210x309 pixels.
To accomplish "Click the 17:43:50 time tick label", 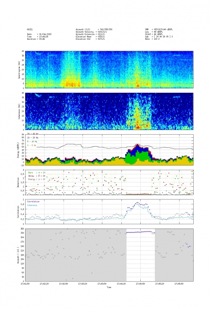I will coord(102,284).
